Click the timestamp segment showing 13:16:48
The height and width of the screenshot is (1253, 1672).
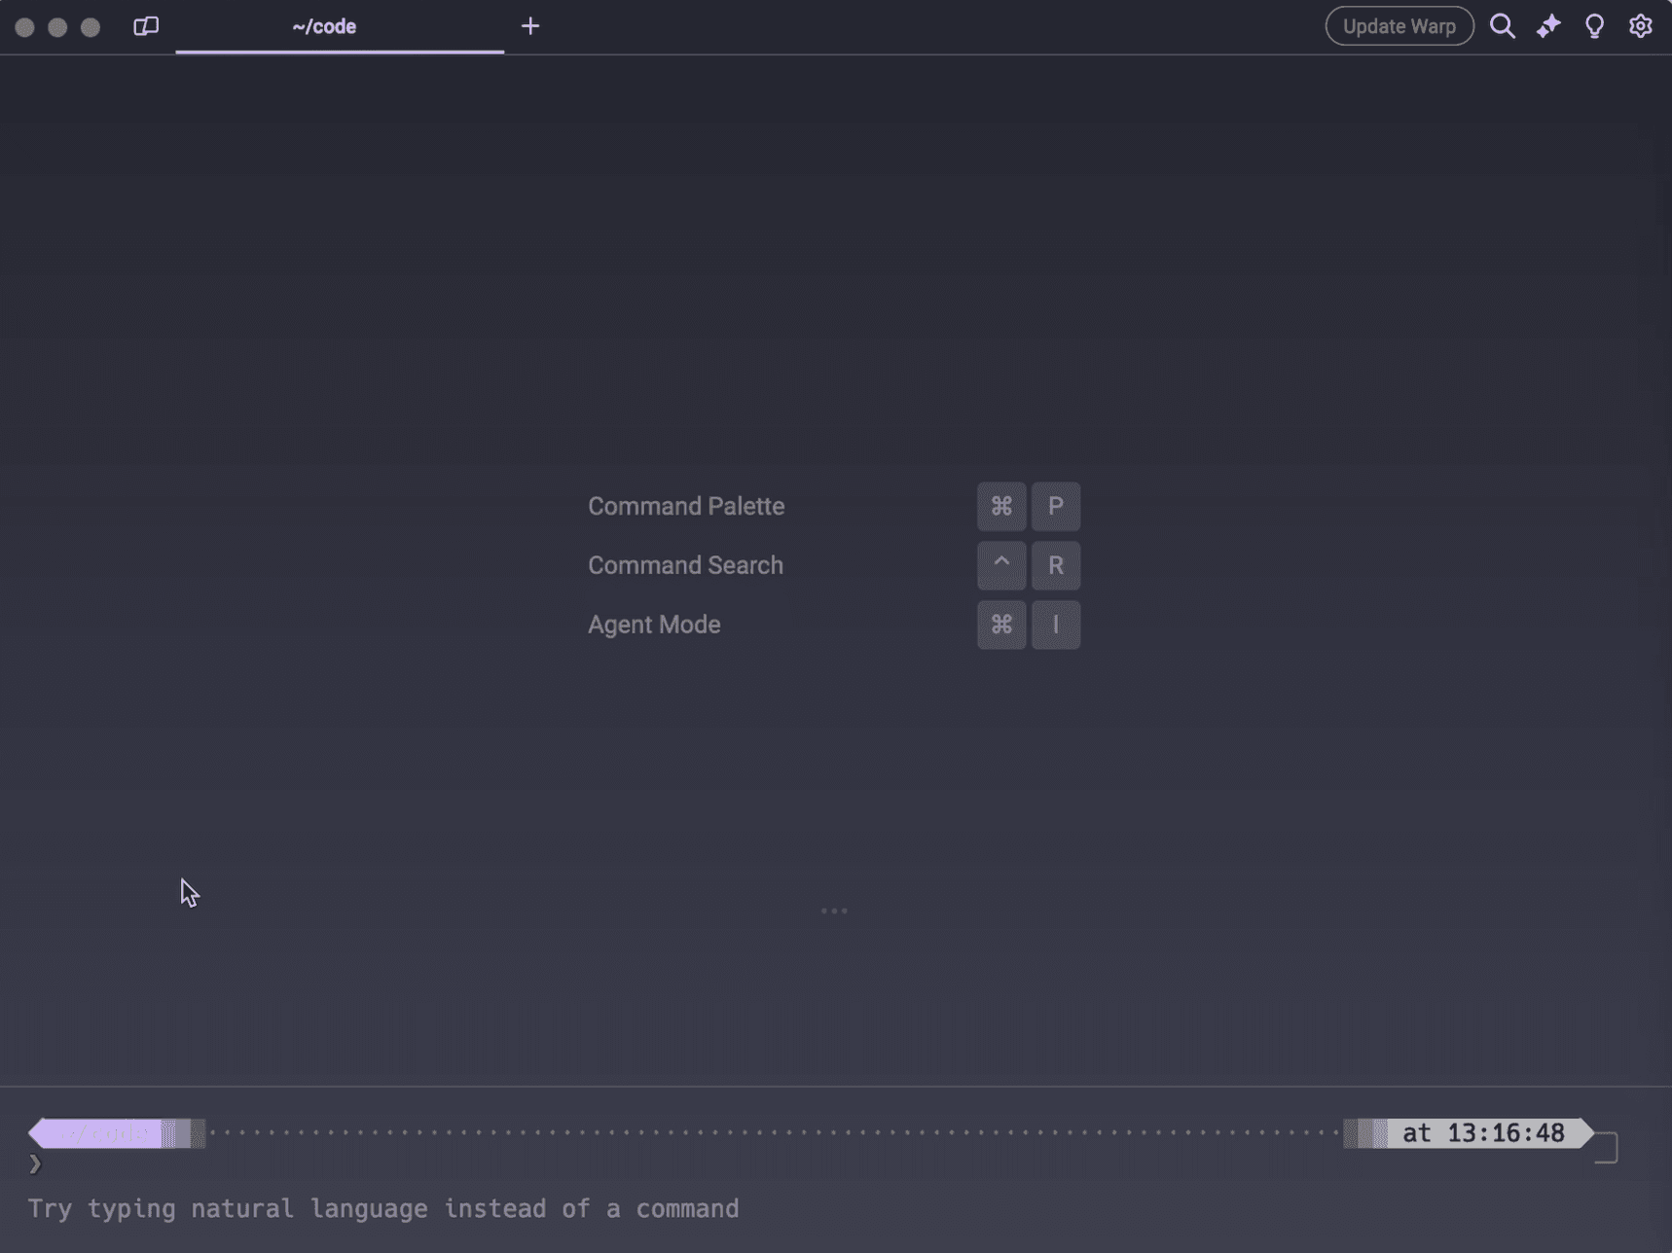click(x=1481, y=1133)
